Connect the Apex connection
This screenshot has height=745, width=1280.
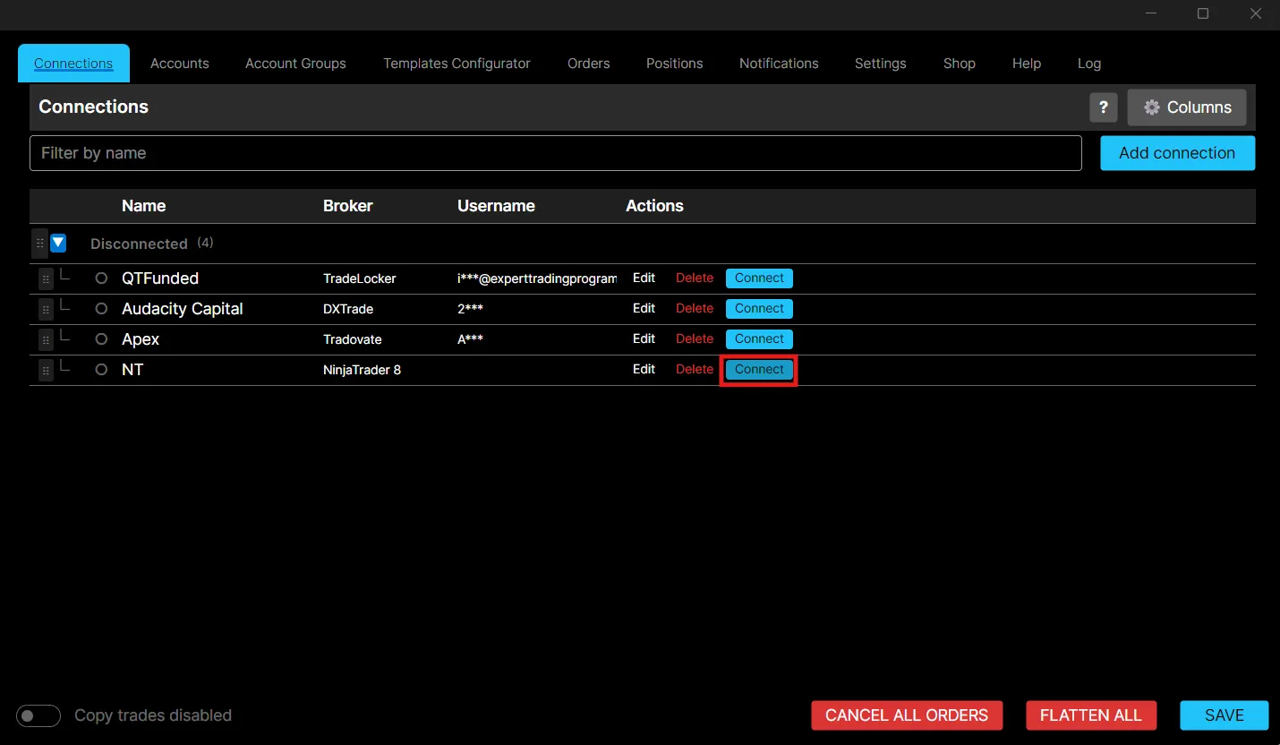click(x=759, y=339)
